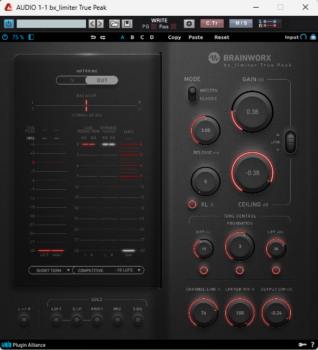Select settings bank C
This screenshot has width=318, height=350.
(x=142, y=37)
